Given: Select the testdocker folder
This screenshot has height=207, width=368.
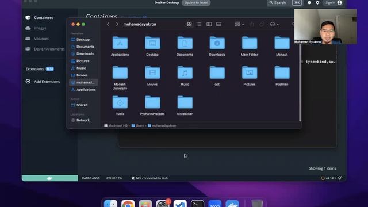Looking at the screenshot, I should [x=185, y=102].
